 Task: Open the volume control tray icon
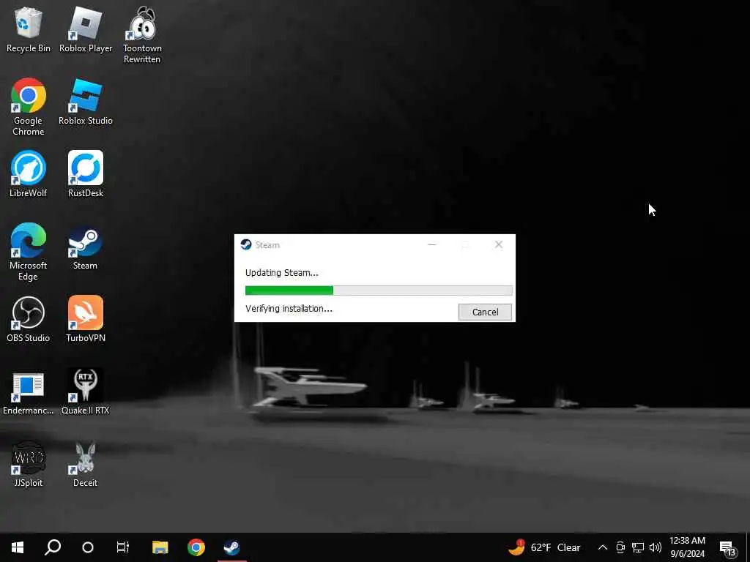[x=656, y=547]
